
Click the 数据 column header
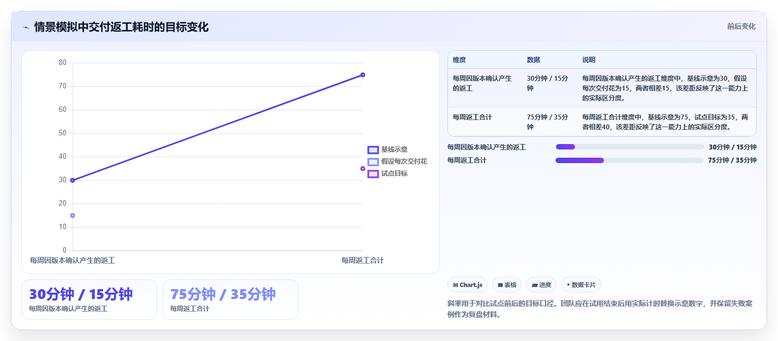click(x=534, y=60)
